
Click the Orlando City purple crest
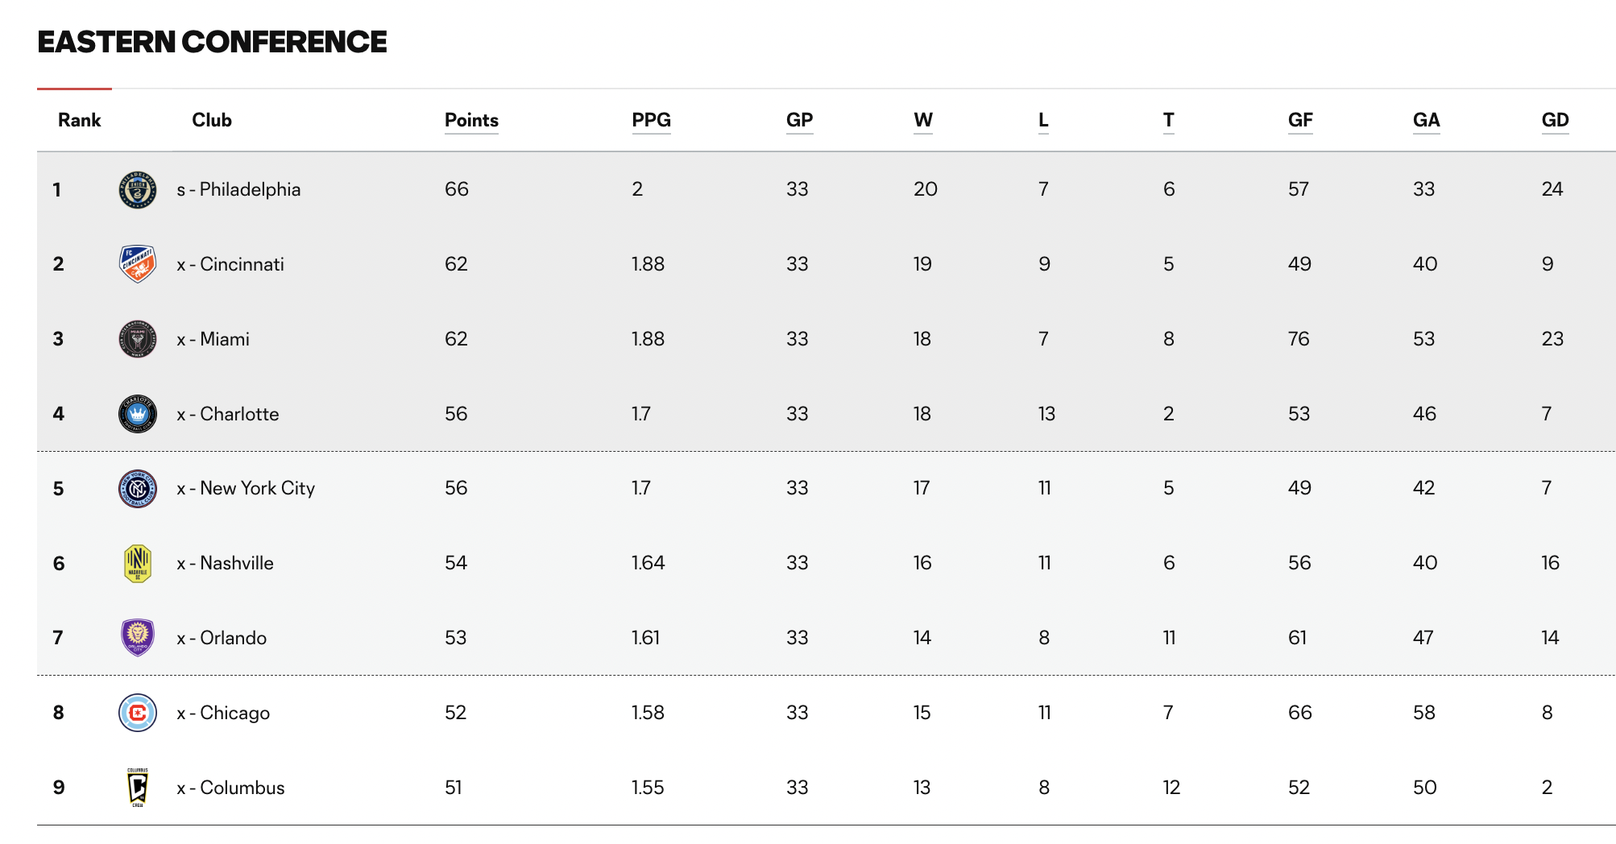click(x=138, y=638)
